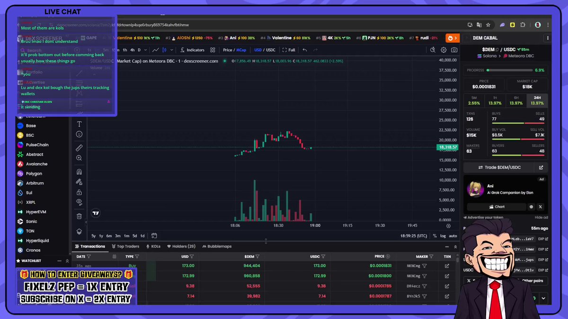Take a chart snapshot with camera icon

(454, 50)
